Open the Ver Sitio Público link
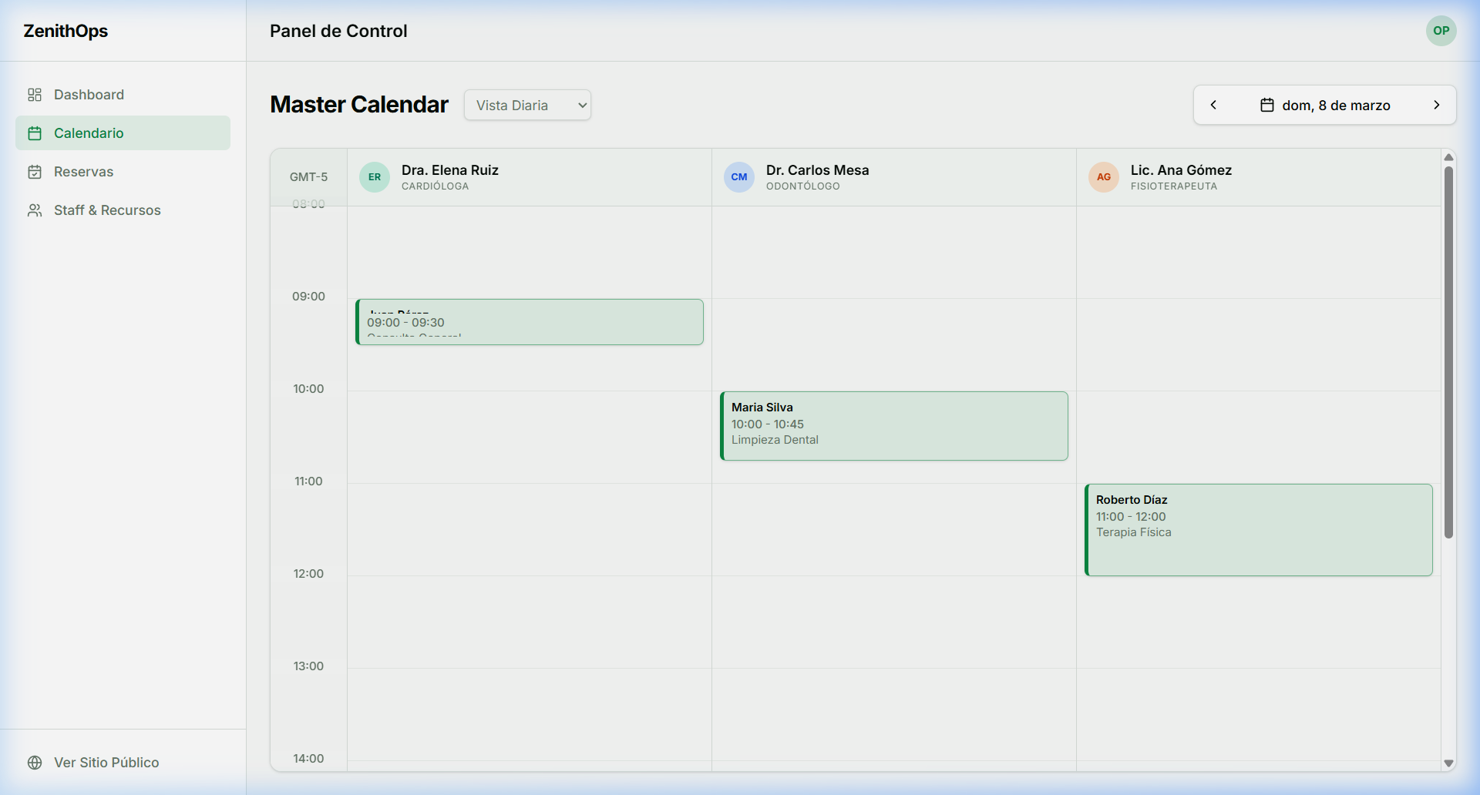The image size is (1480, 795). tap(106, 763)
